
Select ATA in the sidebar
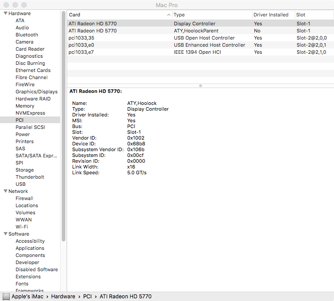click(x=20, y=20)
